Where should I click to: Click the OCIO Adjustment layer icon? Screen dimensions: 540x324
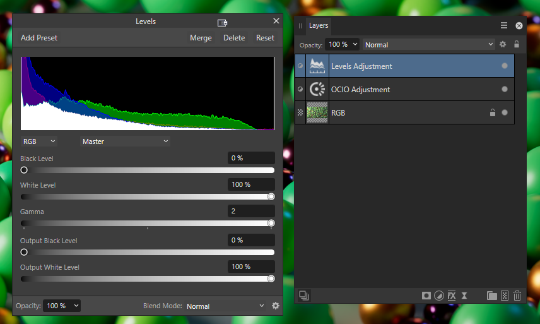(x=317, y=89)
